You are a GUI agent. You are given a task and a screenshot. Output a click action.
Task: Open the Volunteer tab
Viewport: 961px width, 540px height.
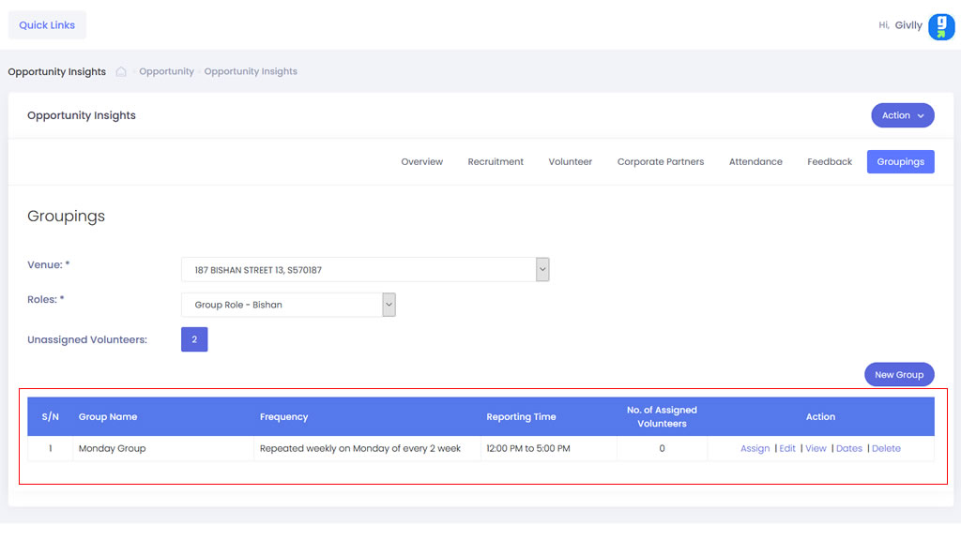(x=570, y=162)
